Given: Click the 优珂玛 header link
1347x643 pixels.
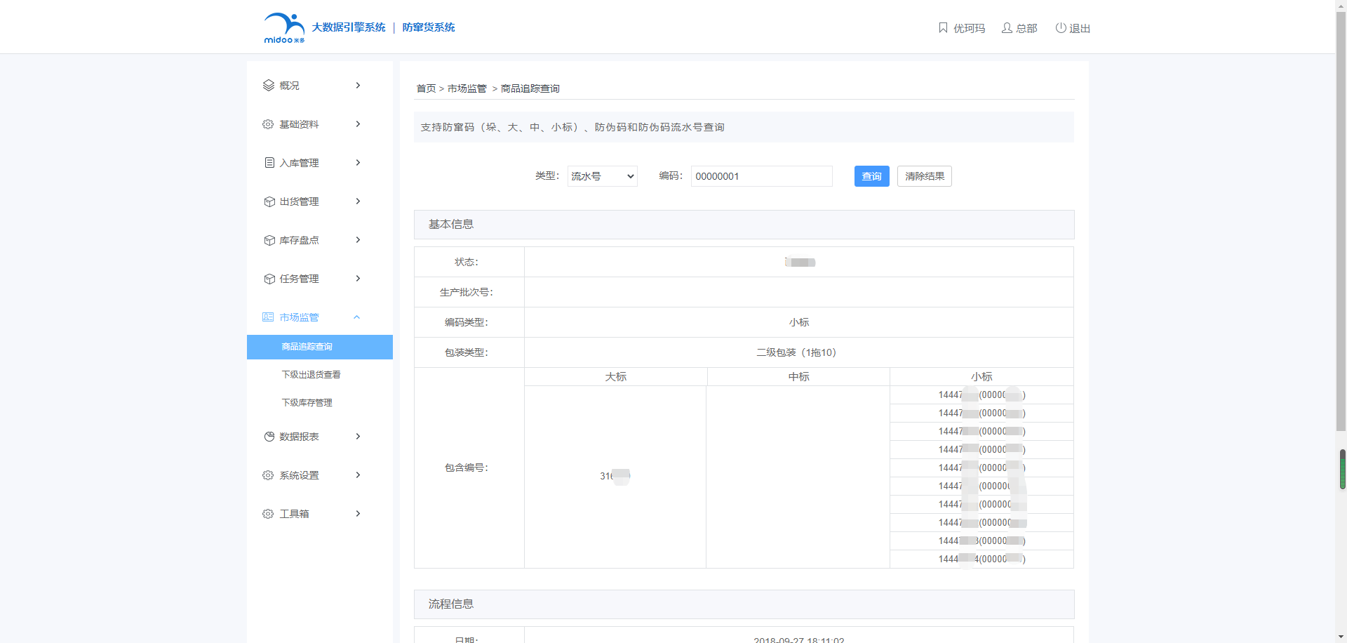Looking at the screenshot, I should click(x=969, y=28).
